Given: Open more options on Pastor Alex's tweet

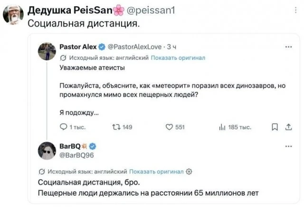Looking at the screenshot, I should click(x=288, y=47).
